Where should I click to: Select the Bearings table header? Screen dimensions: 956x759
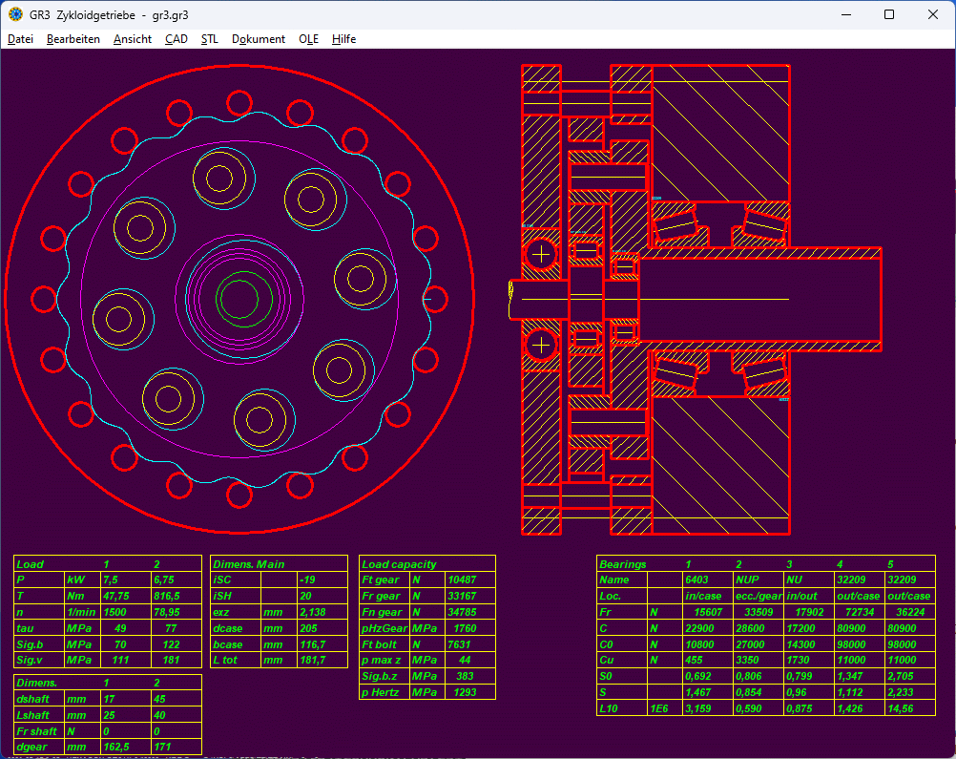[x=622, y=564]
